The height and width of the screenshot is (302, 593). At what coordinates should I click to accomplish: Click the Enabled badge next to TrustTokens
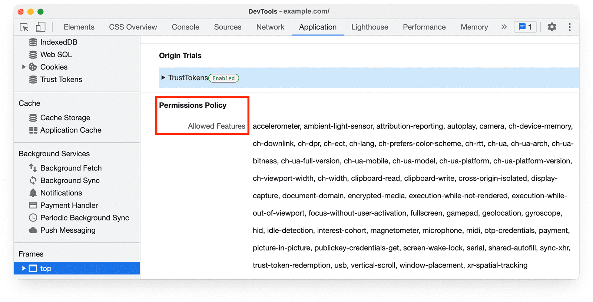[x=223, y=78]
